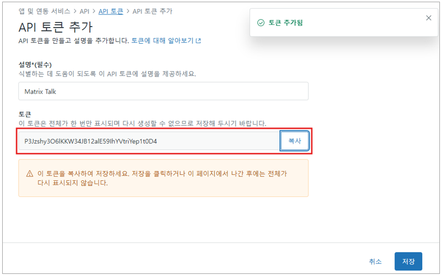Focus the description field containing 'Matrix Talk'
441x275 pixels.
pyautogui.click(x=163, y=91)
